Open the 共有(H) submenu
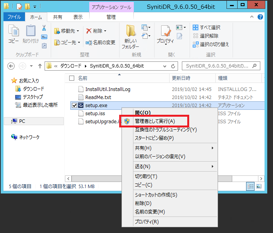273x233 pixels. (170, 148)
